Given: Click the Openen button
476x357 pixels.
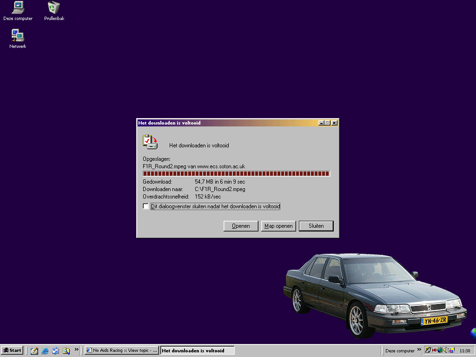Looking at the screenshot, I should point(241,226).
